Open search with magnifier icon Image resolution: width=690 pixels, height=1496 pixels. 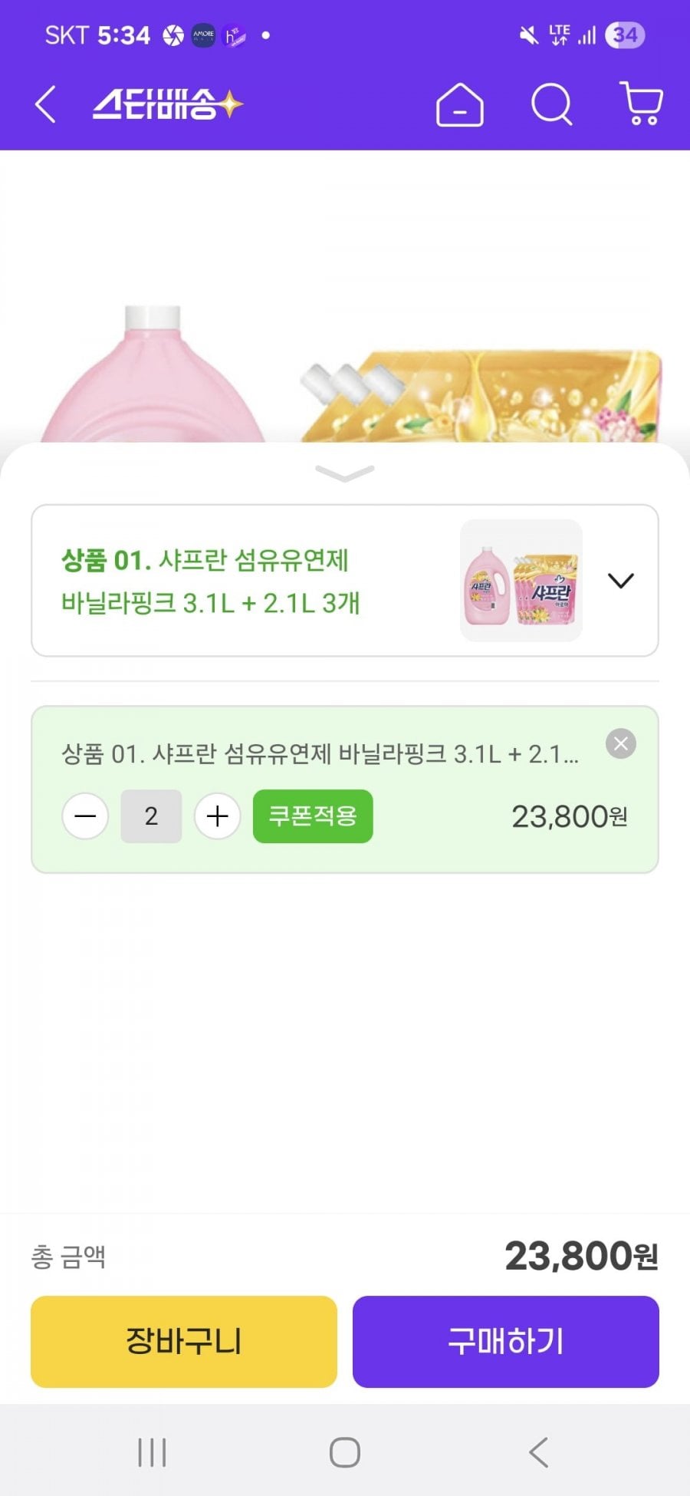tap(552, 104)
